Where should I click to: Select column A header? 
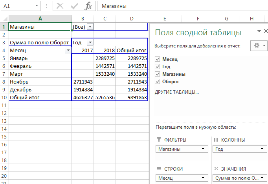tap(40, 18)
